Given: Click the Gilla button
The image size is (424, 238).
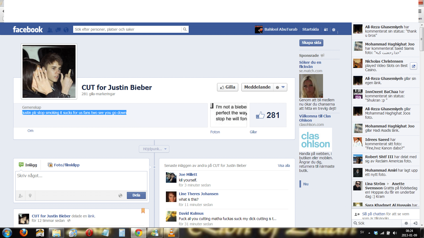Looking at the screenshot, I should (228, 87).
